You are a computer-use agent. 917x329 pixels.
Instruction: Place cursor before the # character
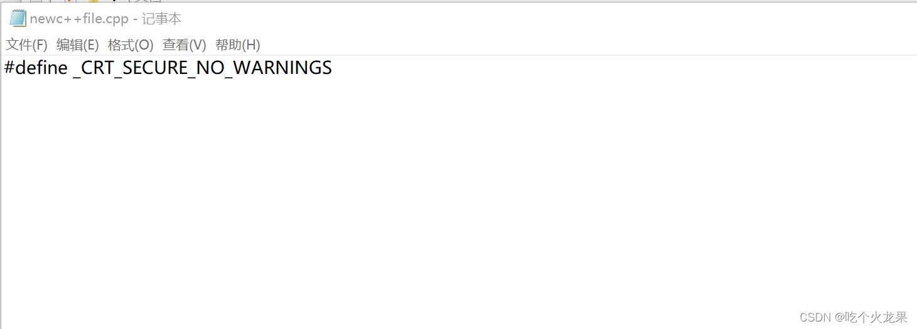[4, 68]
